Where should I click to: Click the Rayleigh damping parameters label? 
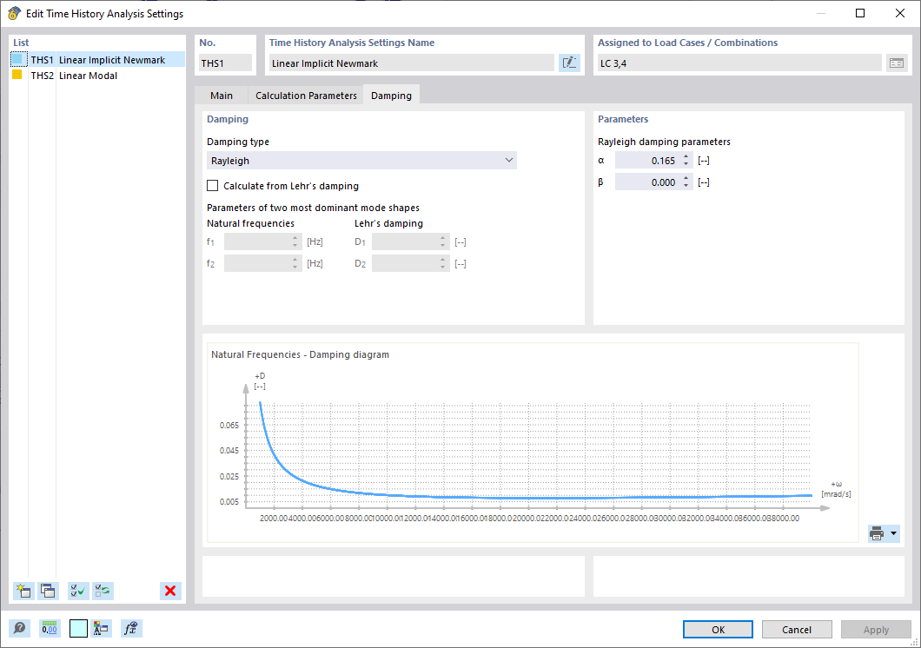[664, 142]
